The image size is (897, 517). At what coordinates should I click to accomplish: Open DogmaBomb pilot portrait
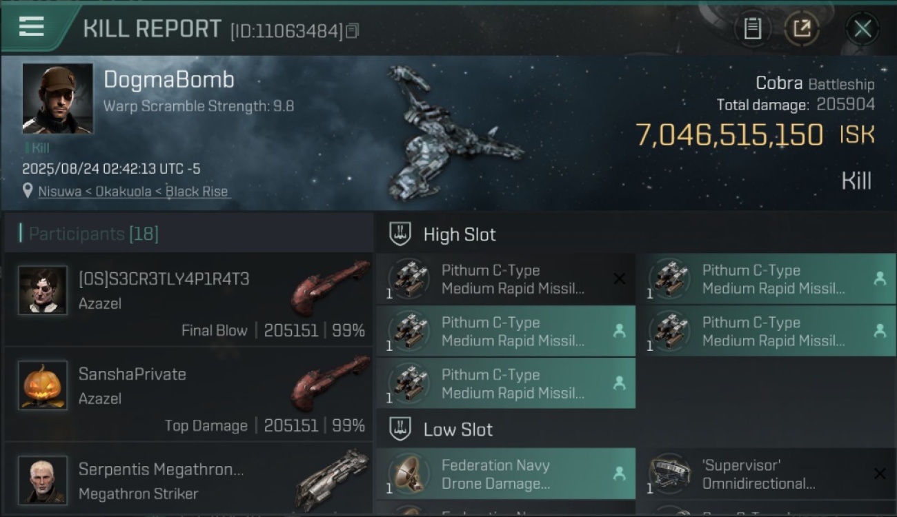(x=57, y=99)
